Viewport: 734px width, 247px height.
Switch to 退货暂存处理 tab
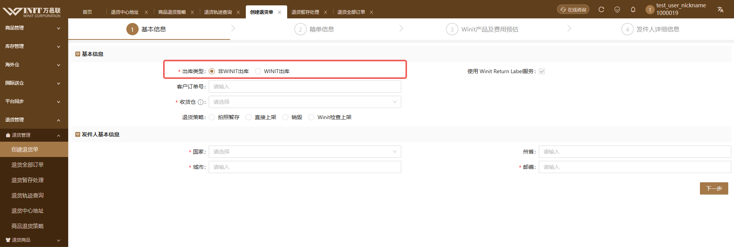[x=305, y=12]
